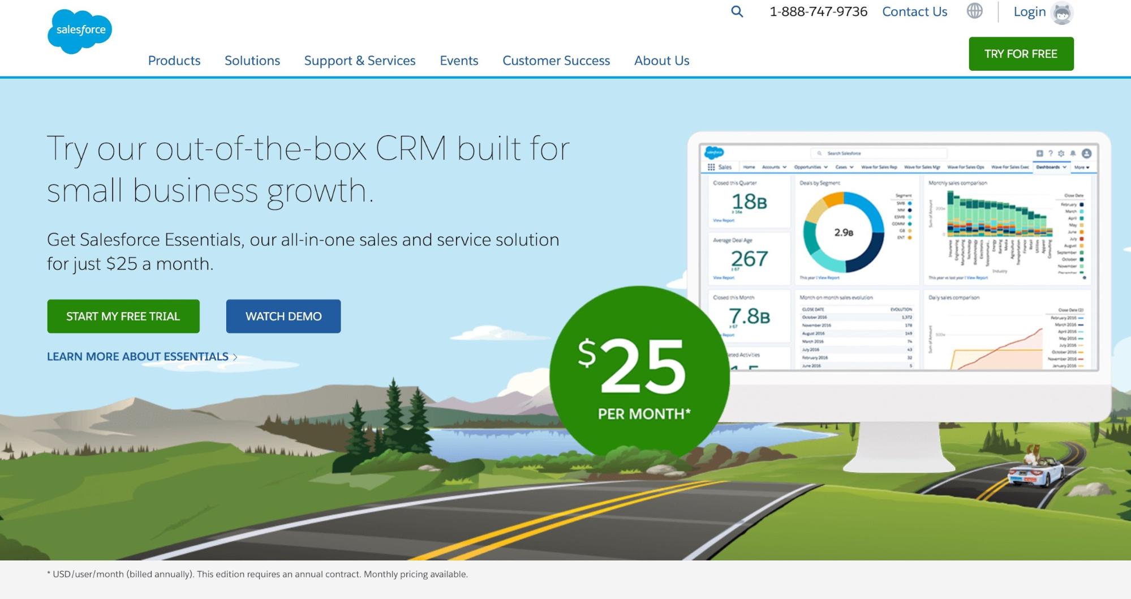Click the phone number 1-888-747-9736

tap(818, 12)
